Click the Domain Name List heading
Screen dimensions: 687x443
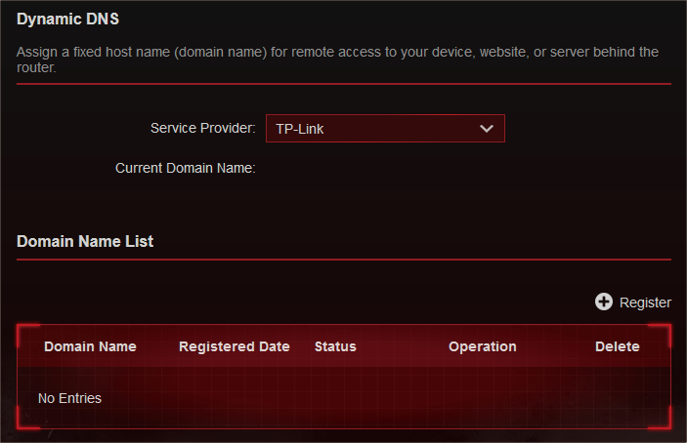click(x=85, y=241)
